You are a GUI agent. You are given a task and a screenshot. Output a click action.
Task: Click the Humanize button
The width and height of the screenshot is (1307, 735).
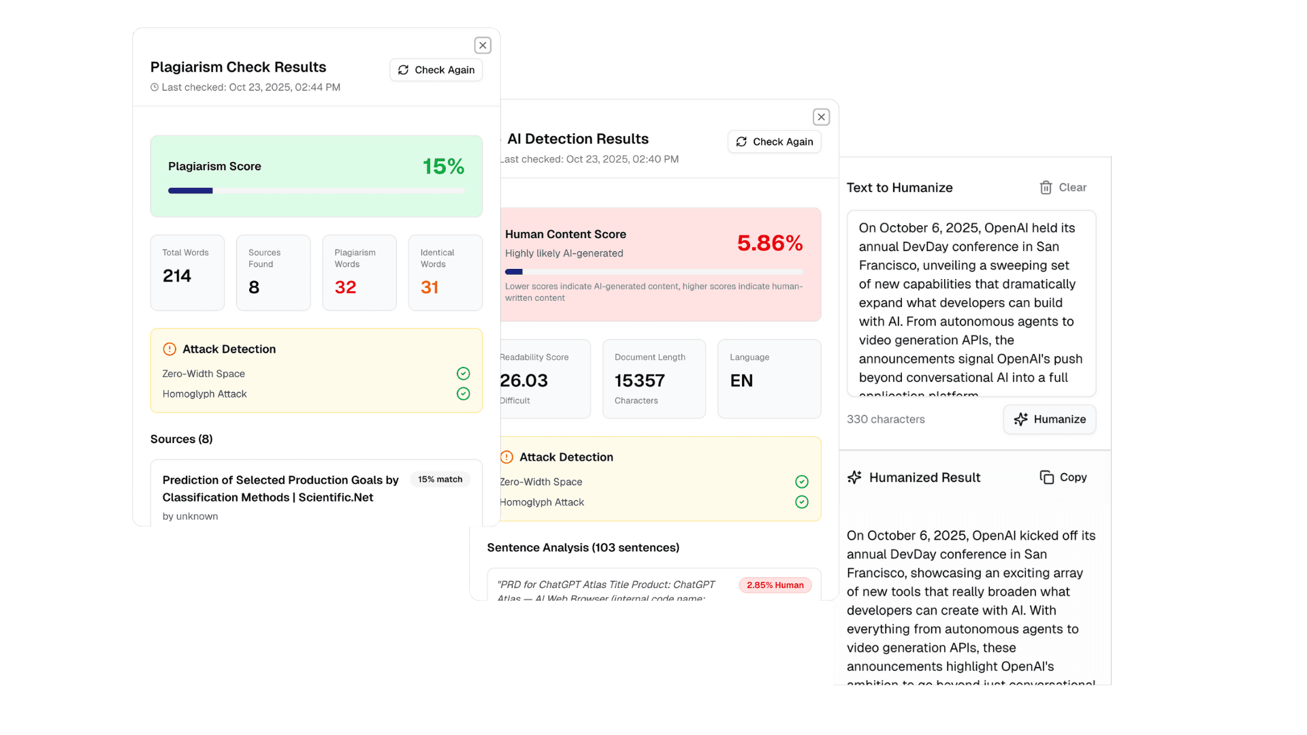1049,419
